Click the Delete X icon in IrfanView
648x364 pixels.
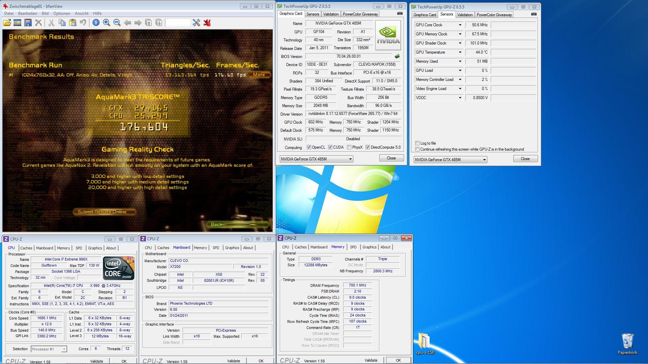[x=38, y=23]
